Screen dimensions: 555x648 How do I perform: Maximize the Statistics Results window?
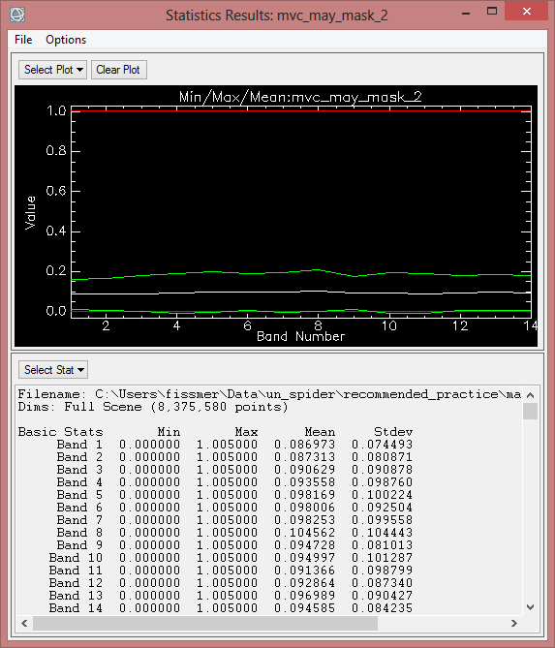tap(492, 12)
